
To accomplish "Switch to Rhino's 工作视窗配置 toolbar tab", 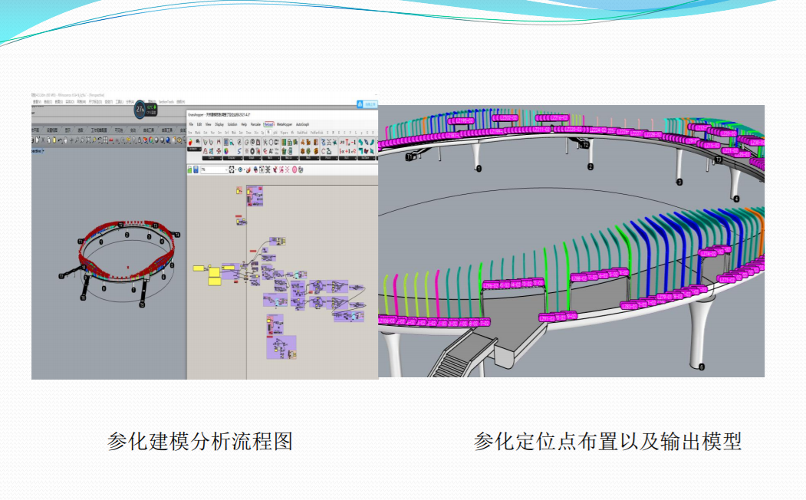I will coord(99,130).
